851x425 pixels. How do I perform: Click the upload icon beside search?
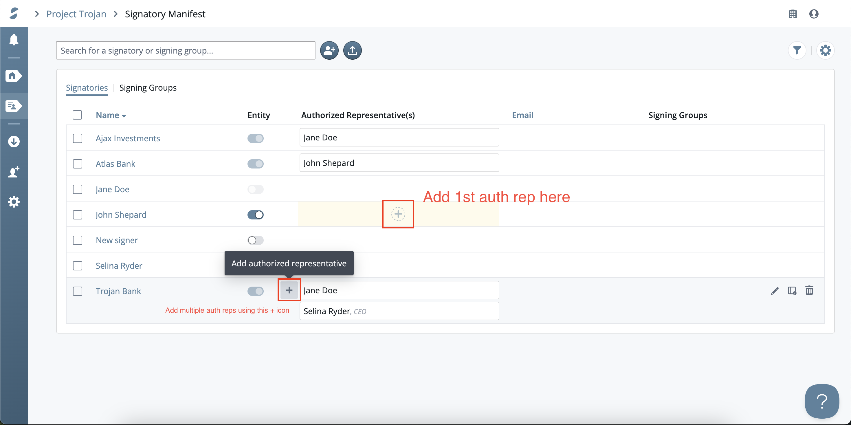coord(352,51)
